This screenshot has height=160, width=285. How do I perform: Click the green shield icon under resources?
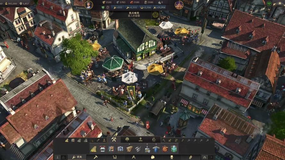(103, 7)
